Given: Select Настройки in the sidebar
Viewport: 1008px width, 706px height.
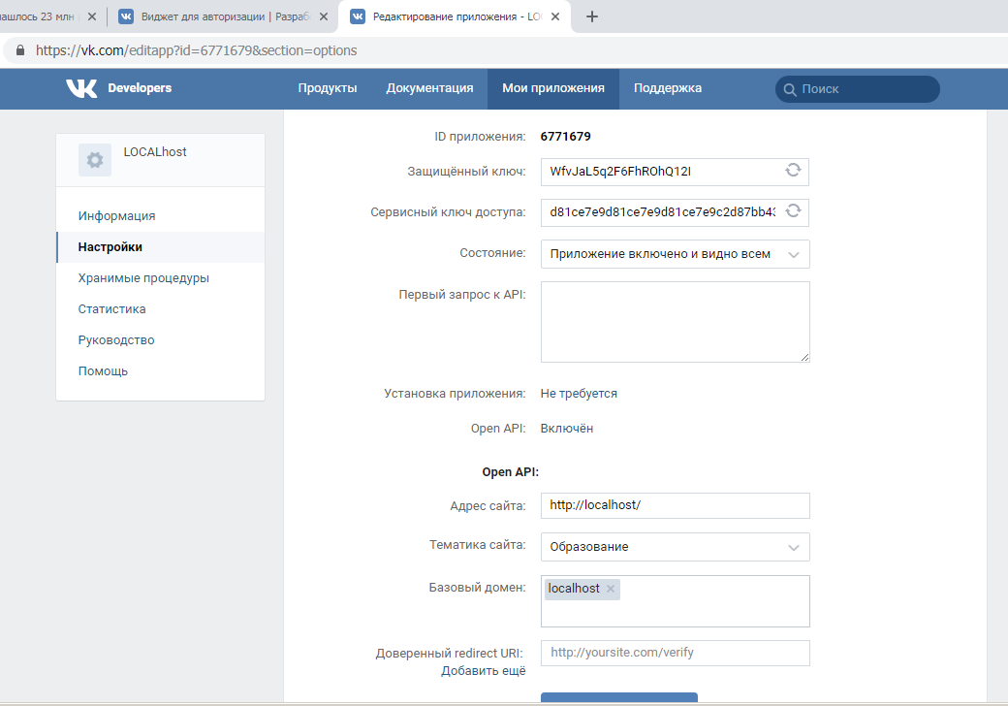Looking at the screenshot, I should pyautogui.click(x=161, y=247).
